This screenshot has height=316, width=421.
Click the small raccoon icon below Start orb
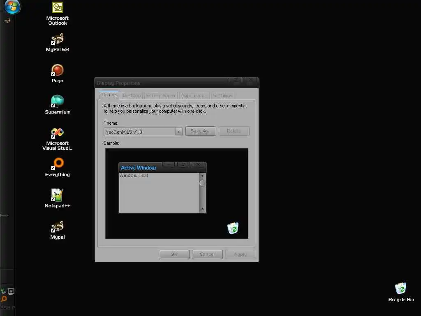tap(7, 21)
